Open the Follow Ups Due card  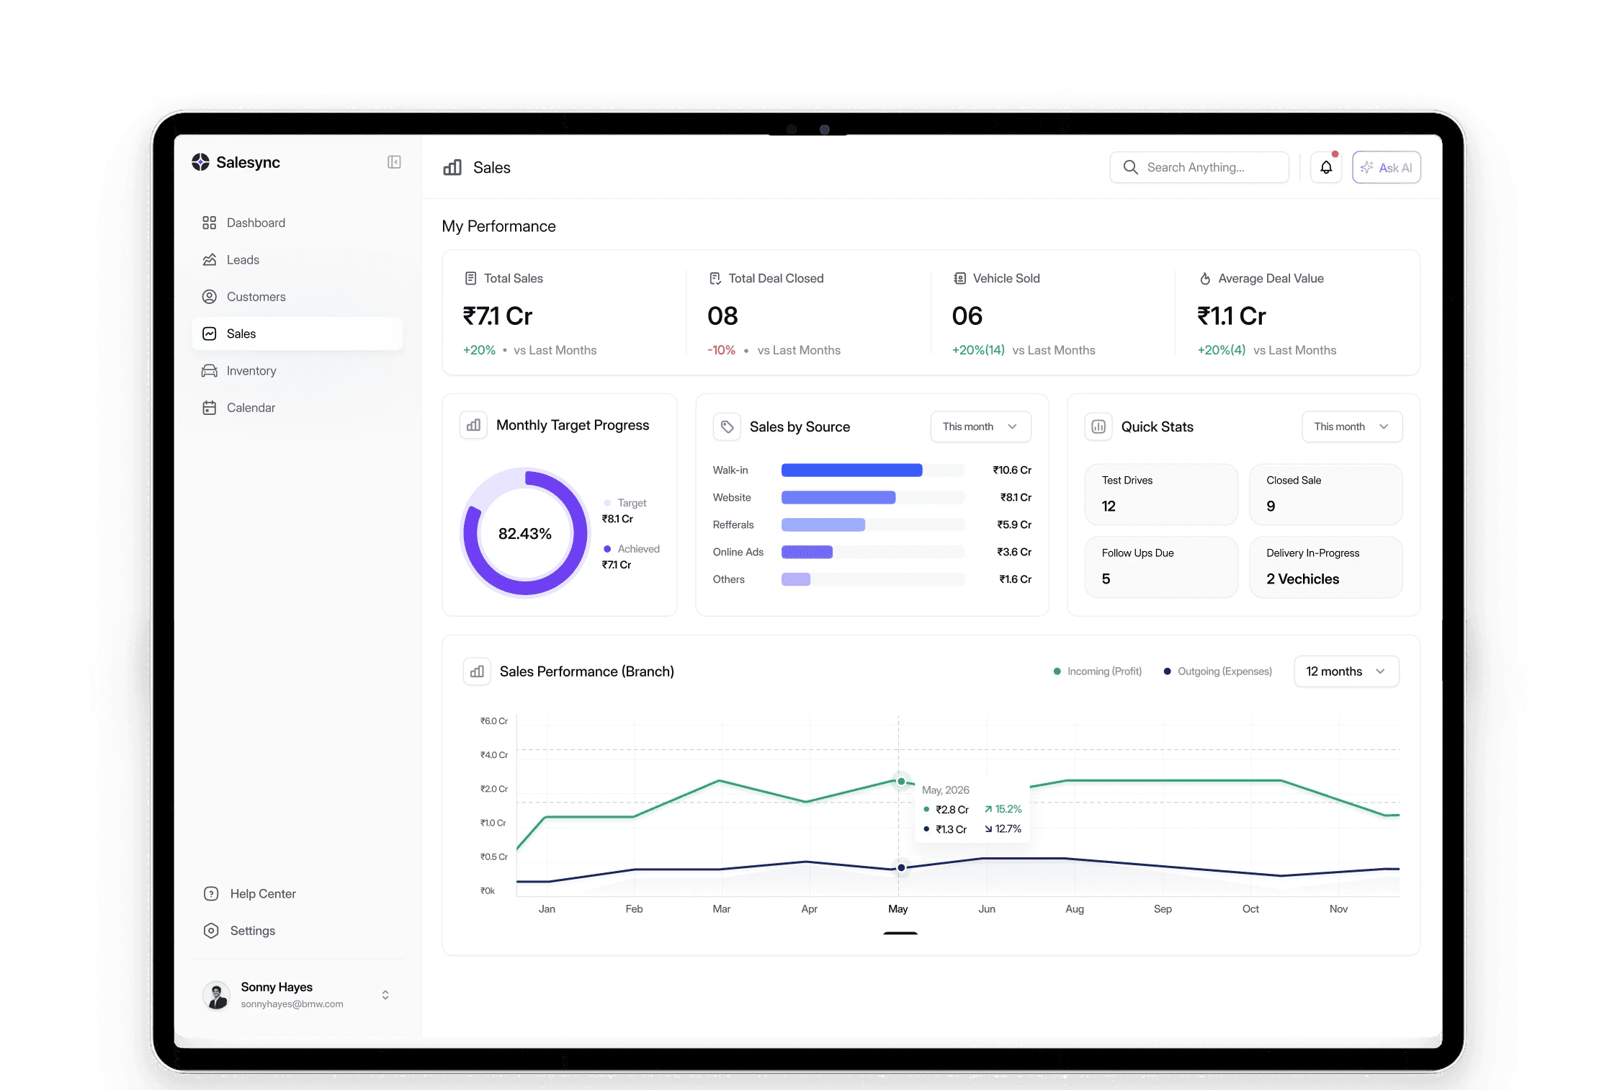click(x=1161, y=567)
